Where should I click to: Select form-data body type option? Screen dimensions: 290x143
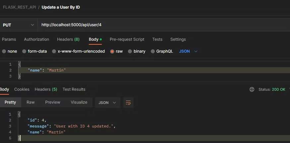tap(24, 51)
